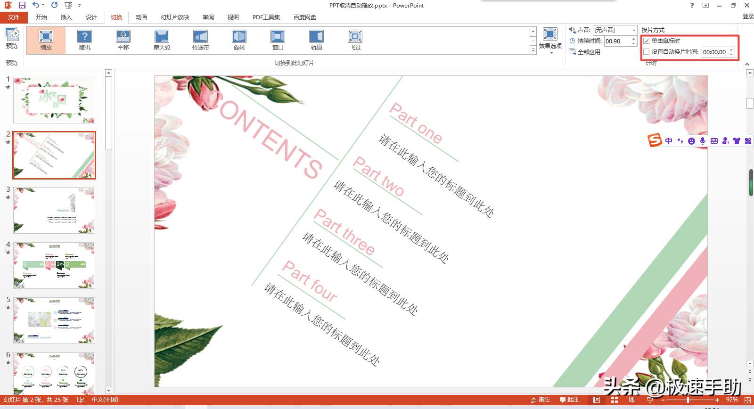
Task: Open Sogou toolbox grid icon
Action: [x=748, y=141]
